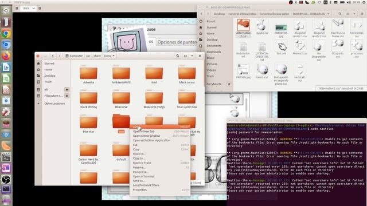Choose Open With Other Application

(x=160, y=140)
